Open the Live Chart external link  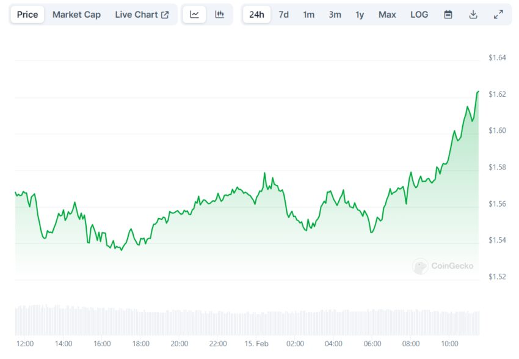[142, 15]
